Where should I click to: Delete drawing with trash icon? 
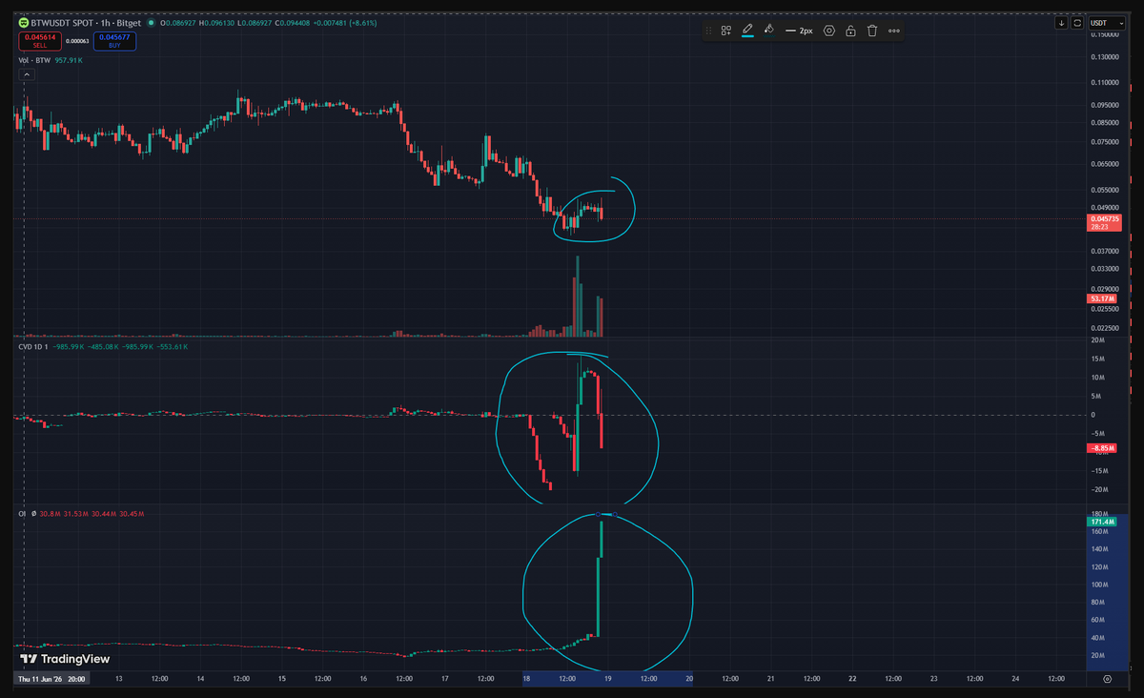click(x=871, y=31)
